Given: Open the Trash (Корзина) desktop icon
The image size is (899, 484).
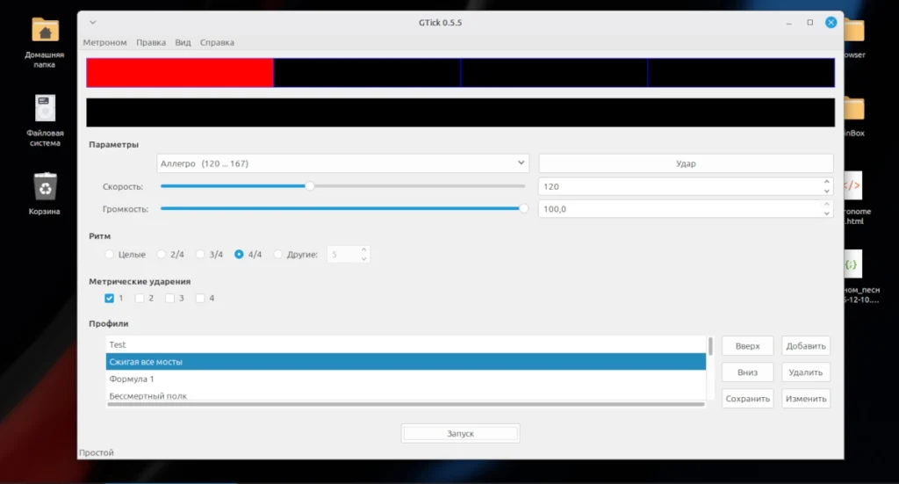Looking at the screenshot, I should click(45, 186).
